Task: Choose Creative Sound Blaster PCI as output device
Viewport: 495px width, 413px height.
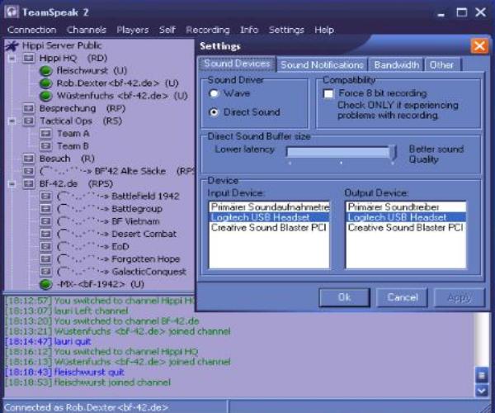Action: point(406,228)
